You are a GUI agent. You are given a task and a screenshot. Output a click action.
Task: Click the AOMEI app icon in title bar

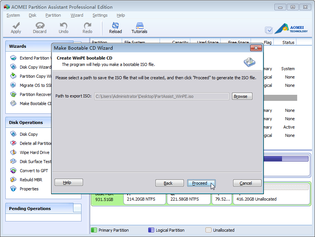6,7
